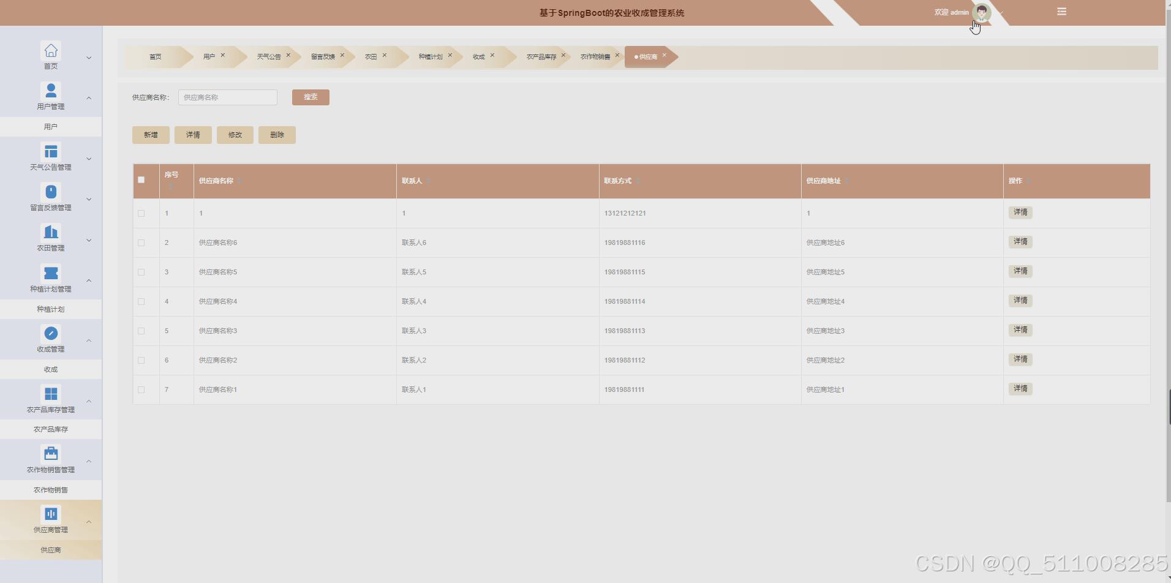Viewport: 1171px width, 583px height.
Task: Select the 农田管理 icon
Action: coord(51,232)
